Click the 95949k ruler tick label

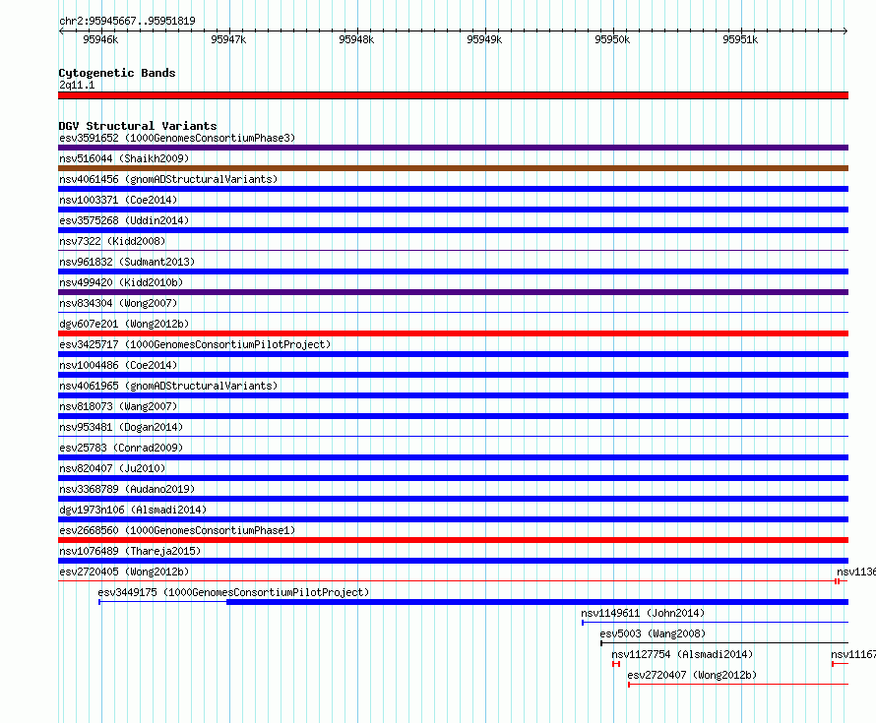(x=484, y=39)
